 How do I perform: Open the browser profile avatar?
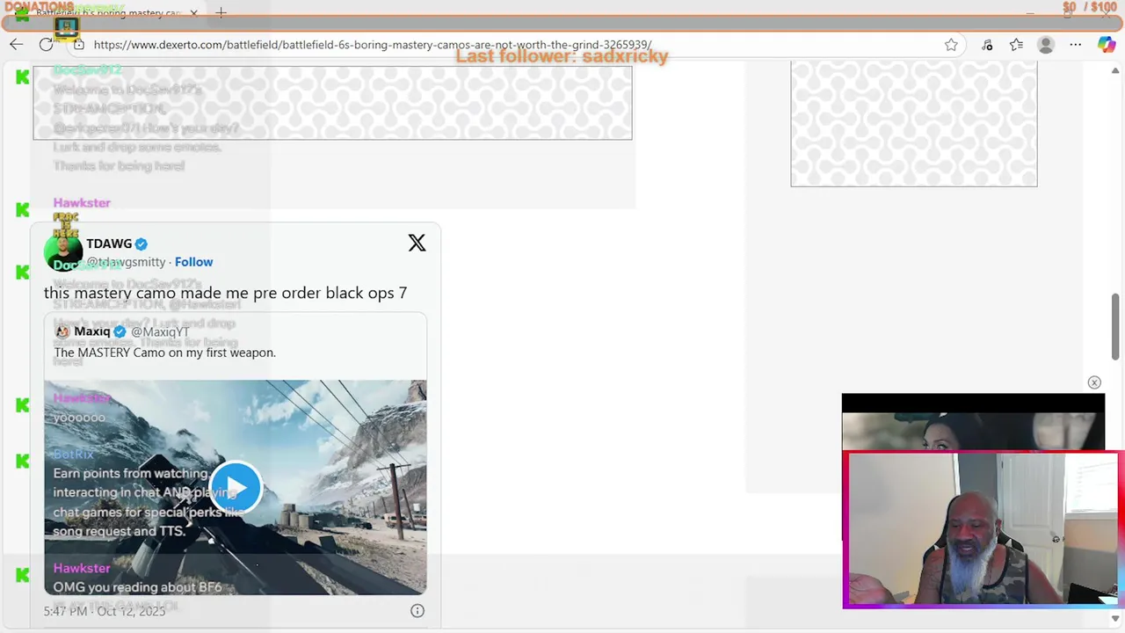[1045, 45]
